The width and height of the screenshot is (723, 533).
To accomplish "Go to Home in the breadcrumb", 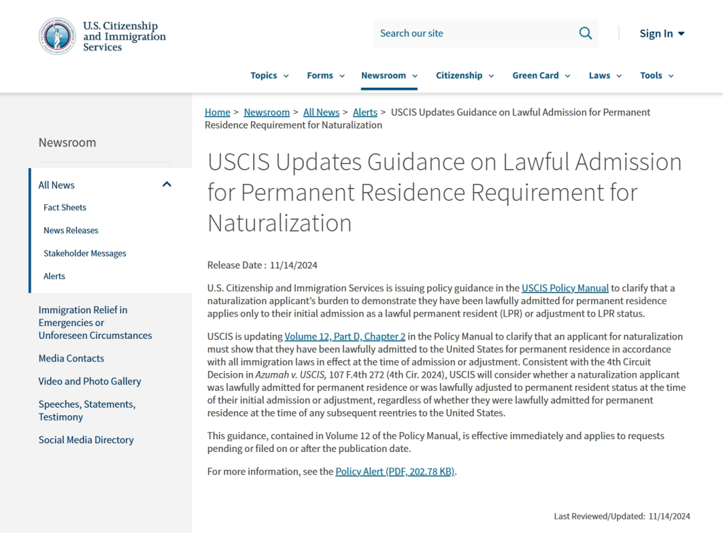I will point(217,112).
